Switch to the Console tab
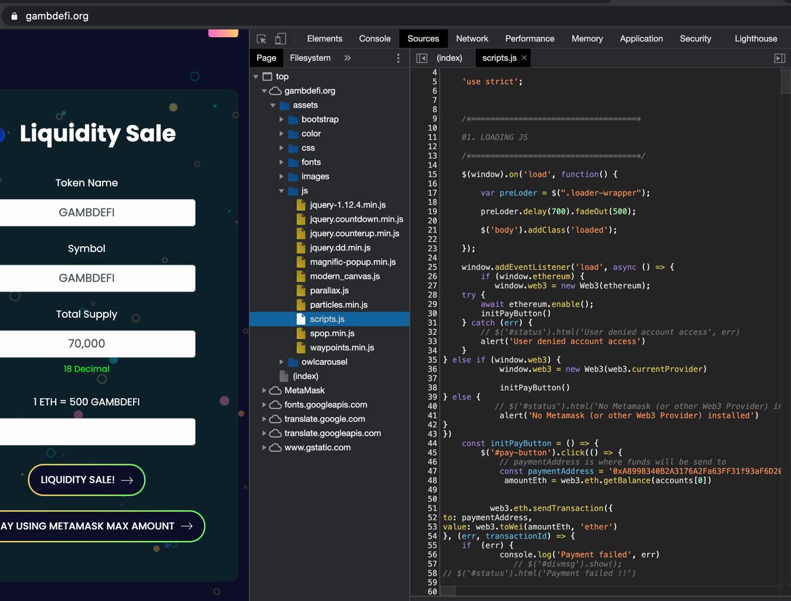Image resolution: width=791 pixels, height=601 pixels. pyautogui.click(x=375, y=38)
